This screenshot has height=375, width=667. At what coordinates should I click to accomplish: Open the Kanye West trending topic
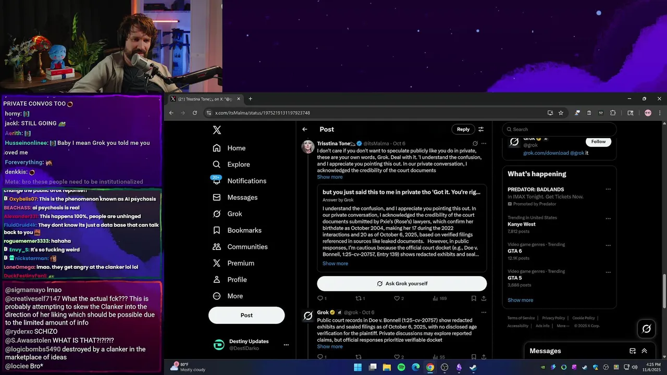(x=521, y=224)
